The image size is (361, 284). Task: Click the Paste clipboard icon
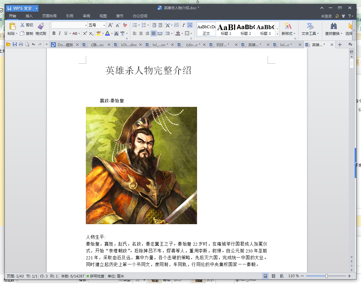click(12, 26)
